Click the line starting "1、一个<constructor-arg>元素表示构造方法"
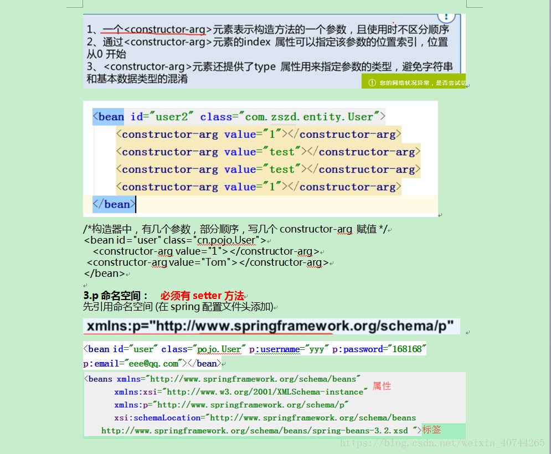 [268, 29]
